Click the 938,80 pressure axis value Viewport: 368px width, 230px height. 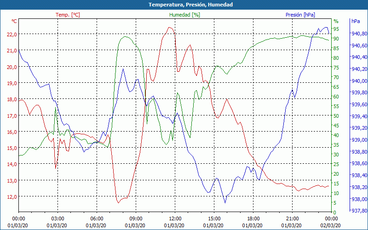(359, 152)
